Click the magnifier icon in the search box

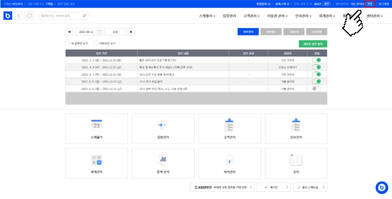click(x=85, y=16)
